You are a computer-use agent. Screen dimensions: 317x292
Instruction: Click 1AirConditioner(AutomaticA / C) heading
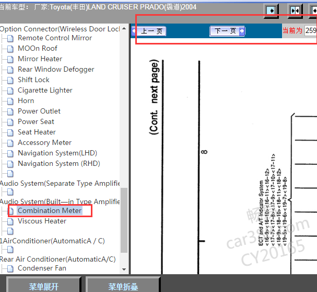[x=52, y=241]
